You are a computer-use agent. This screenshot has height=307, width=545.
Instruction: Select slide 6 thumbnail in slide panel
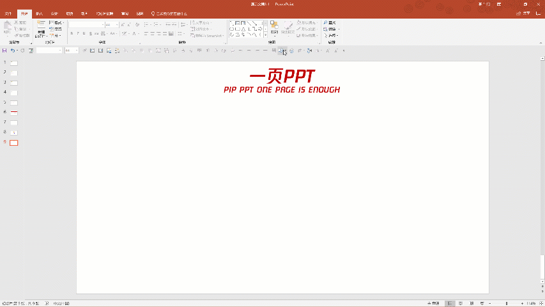pyautogui.click(x=14, y=112)
